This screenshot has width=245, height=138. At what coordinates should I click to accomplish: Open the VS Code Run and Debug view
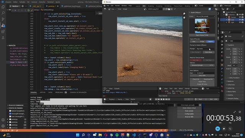tap(3, 25)
